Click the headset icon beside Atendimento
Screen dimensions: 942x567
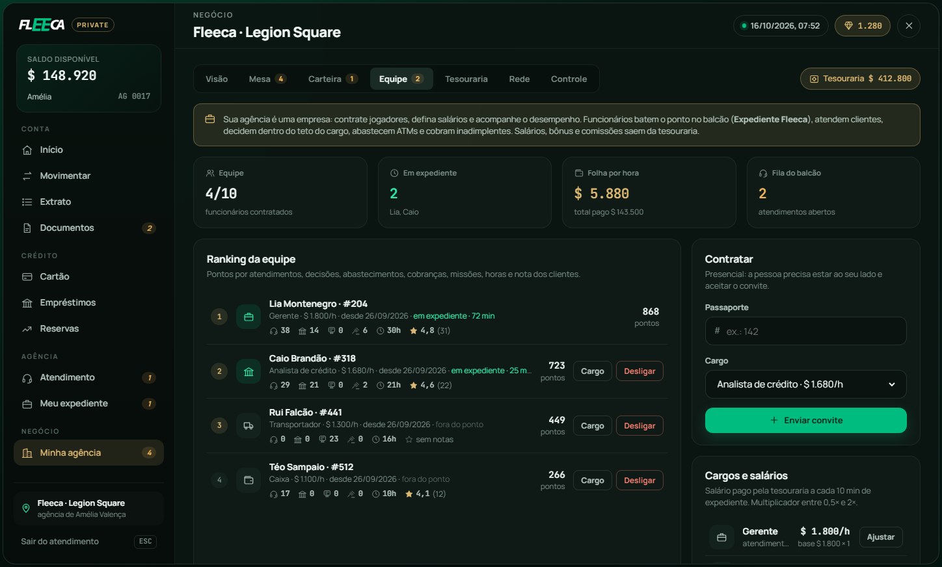[x=27, y=378]
